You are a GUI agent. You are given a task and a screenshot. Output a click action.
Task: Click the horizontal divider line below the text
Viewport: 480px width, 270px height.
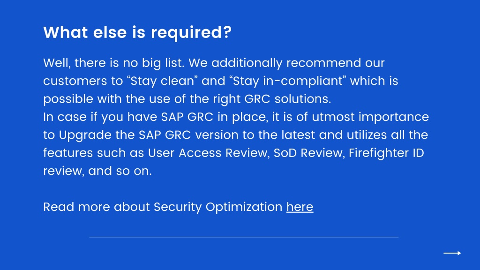click(244, 237)
